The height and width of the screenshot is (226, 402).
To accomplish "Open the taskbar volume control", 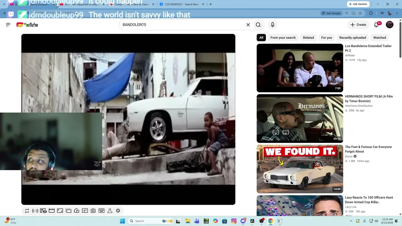I will coord(376,221).
